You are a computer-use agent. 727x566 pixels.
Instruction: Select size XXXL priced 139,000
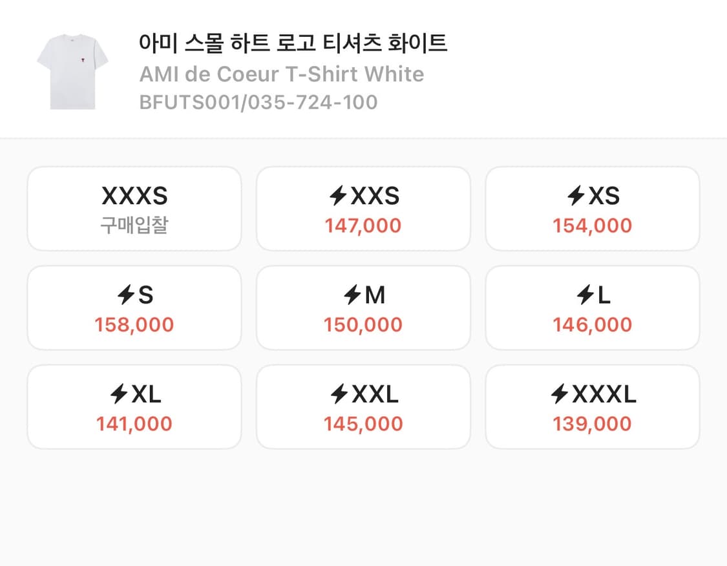pyautogui.click(x=592, y=406)
